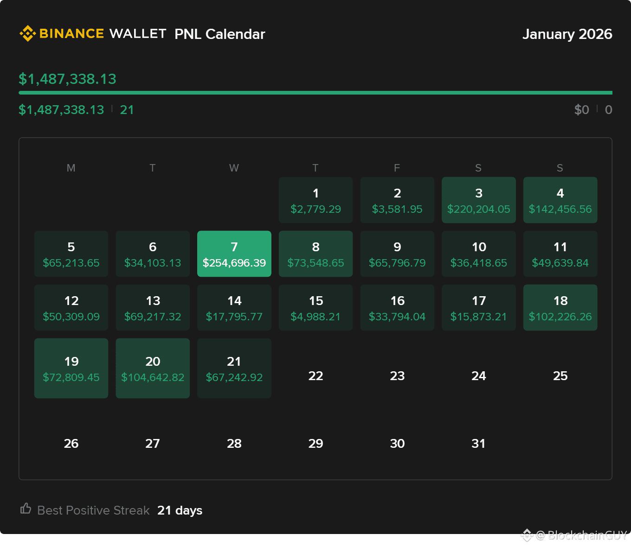Expand details for January 20
631x547 pixels.
pos(153,368)
